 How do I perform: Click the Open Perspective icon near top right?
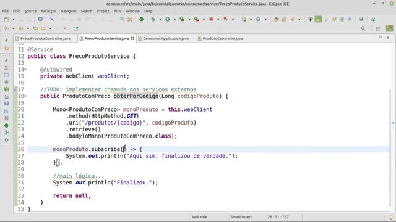[378, 28]
